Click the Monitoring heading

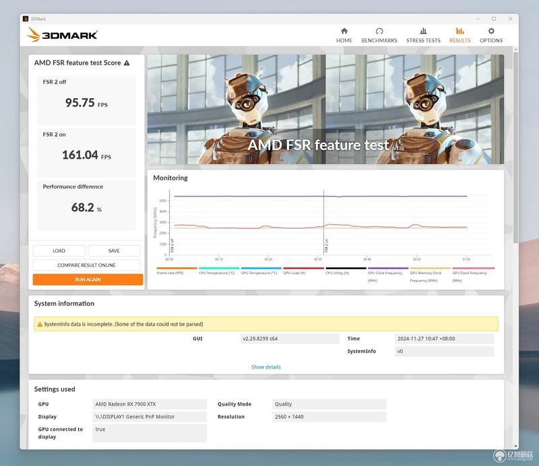tap(170, 178)
